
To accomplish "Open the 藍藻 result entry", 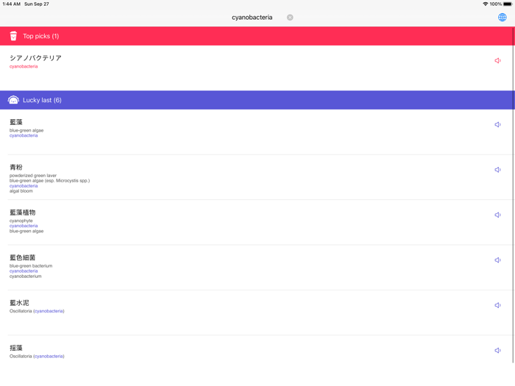I will (x=257, y=132).
